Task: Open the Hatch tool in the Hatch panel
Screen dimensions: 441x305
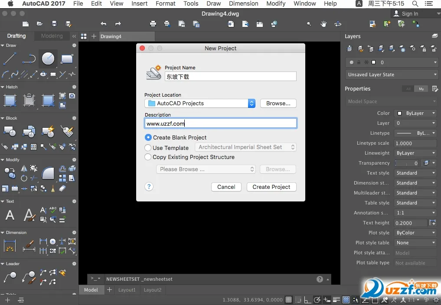Action: click(10, 101)
